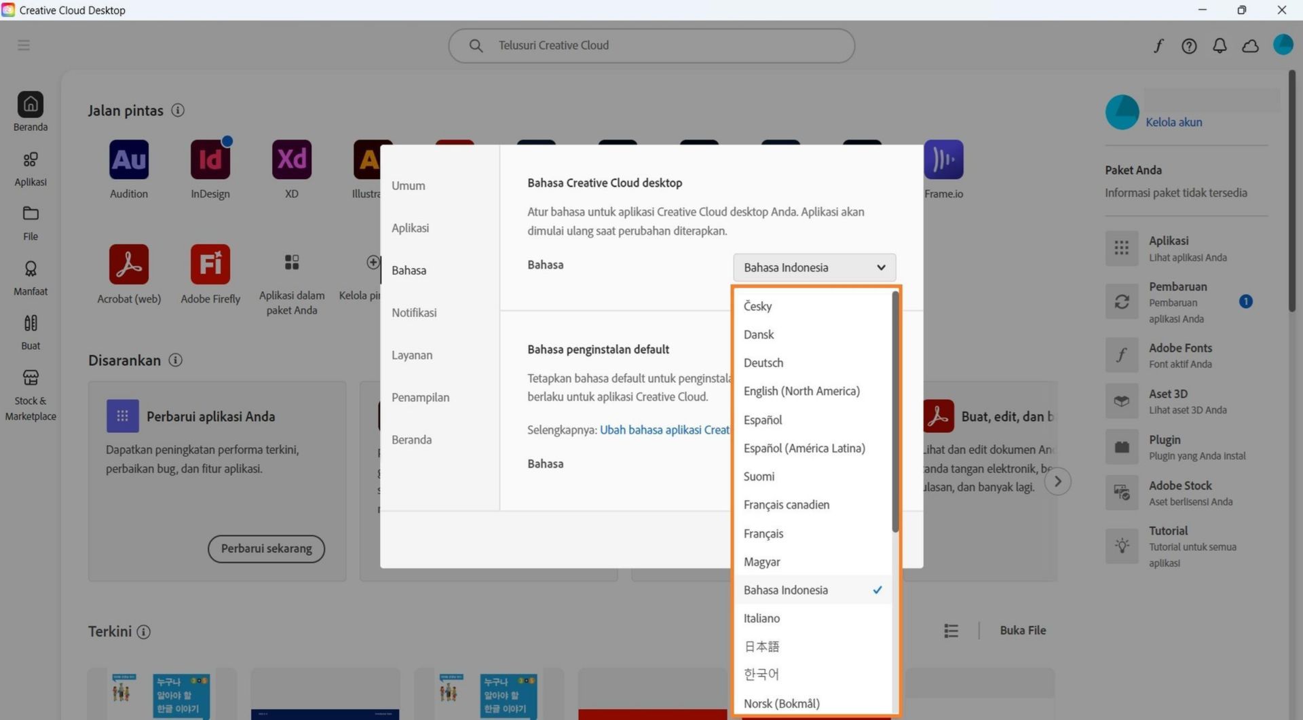Select Italiano from language list
Screen dimensions: 1303x720
(x=813, y=618)
